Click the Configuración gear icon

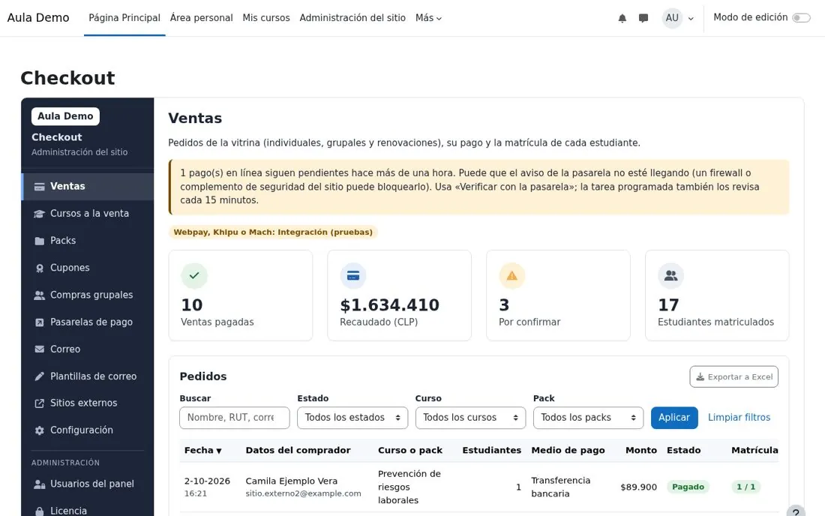click(x=40, y=430)
